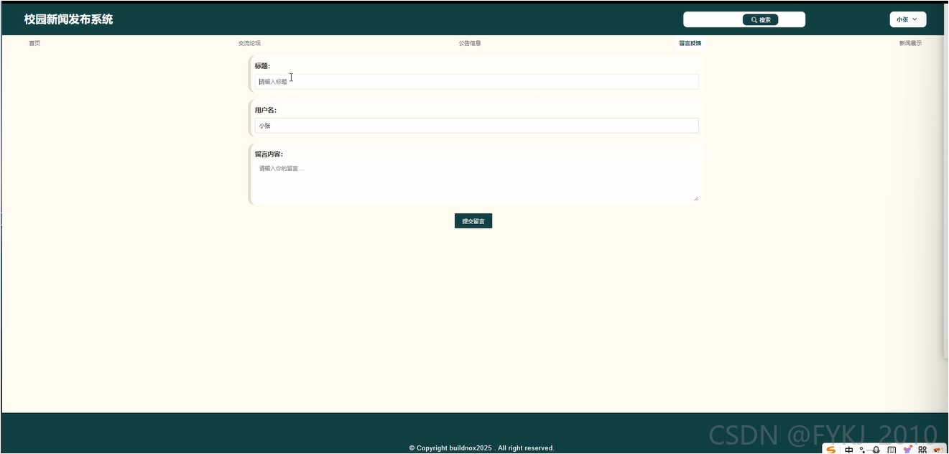The width and height of the screenshot is (949, 454).
Task: Click the 校园新闻发布系统 site title
Action: pyautogui.click(x=68, y=19)
